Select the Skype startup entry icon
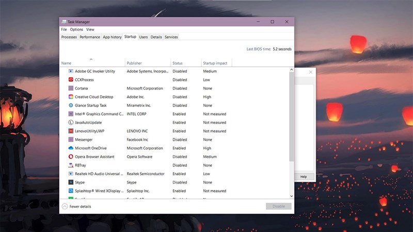The height and width of the screenshot is (232, 413). tap(71, 182)
